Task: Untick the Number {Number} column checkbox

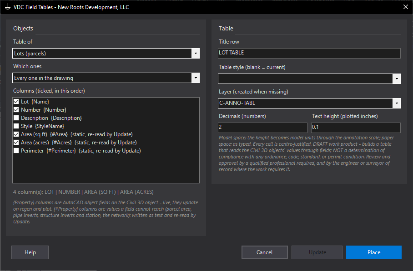Action: tap(16, 110)
